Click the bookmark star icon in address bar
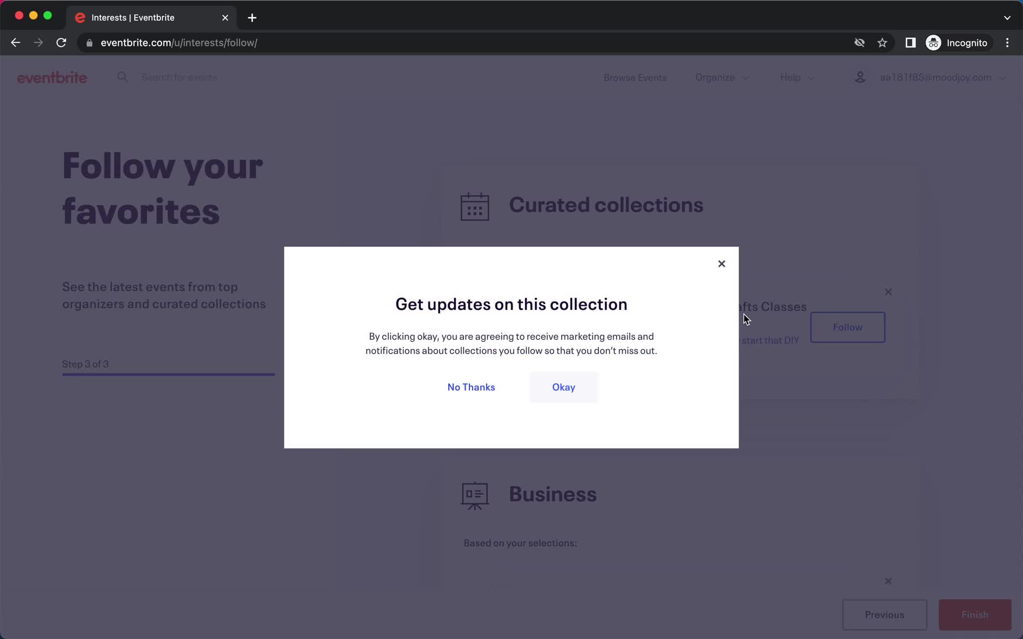 pyautogui.click(x=882, y=43)
